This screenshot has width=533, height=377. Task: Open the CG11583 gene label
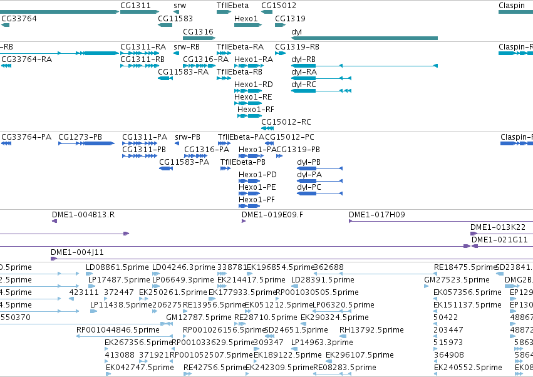point(175,18)
